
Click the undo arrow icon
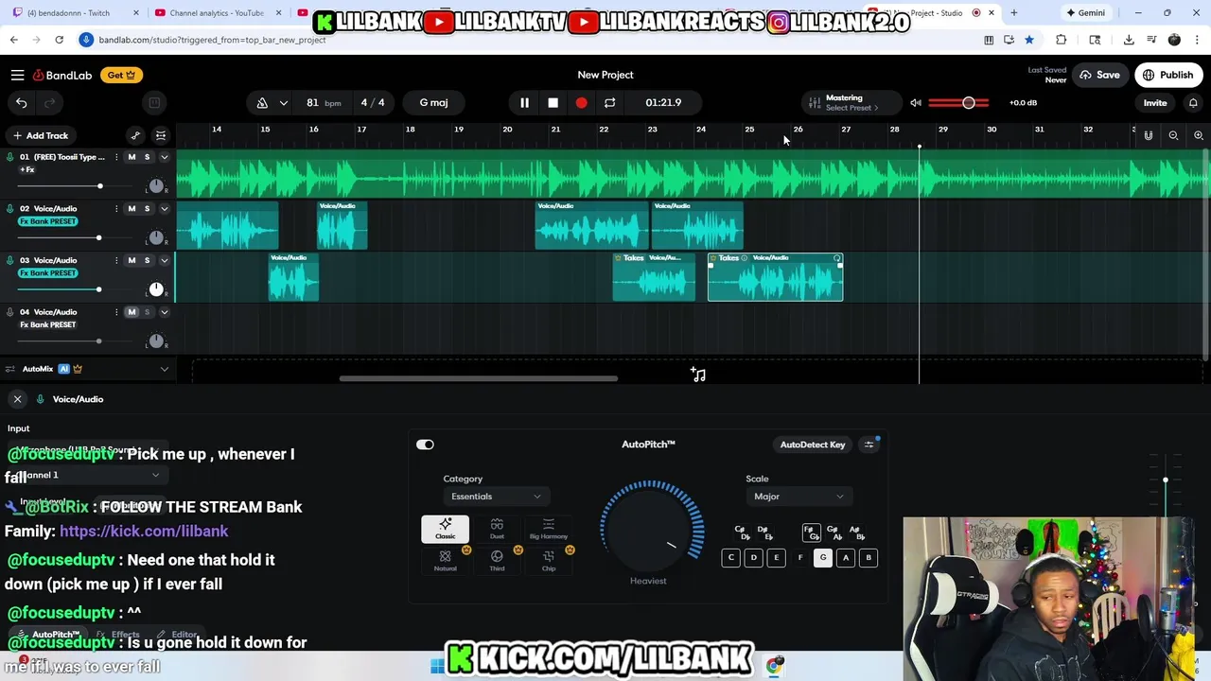pyautogui.click(x=21, y=102)
